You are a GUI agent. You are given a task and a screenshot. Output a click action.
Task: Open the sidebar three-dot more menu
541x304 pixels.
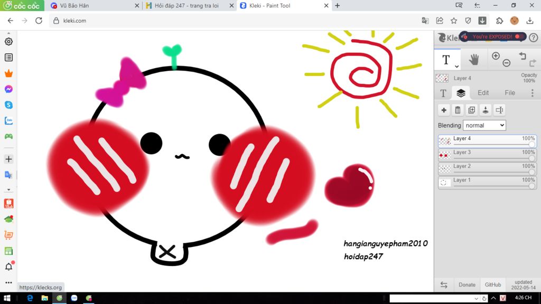tap(8, 283)
